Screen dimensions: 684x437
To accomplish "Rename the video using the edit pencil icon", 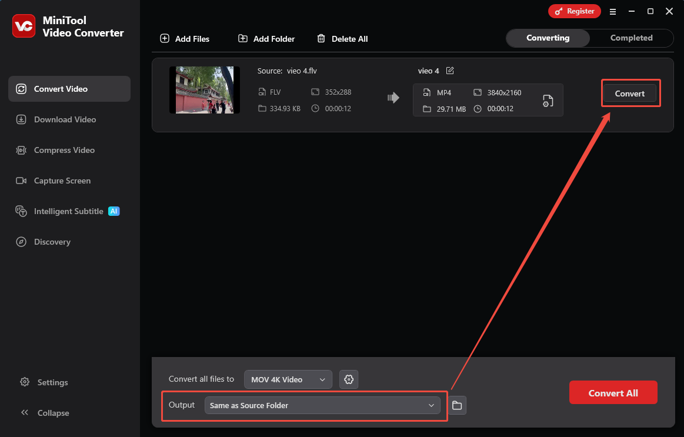I will click(x=450, y=71).
